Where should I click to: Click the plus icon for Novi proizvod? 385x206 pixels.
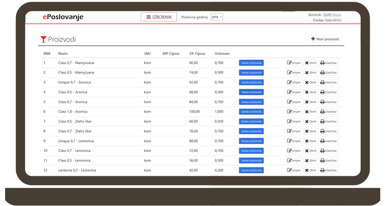coord(313,39)
